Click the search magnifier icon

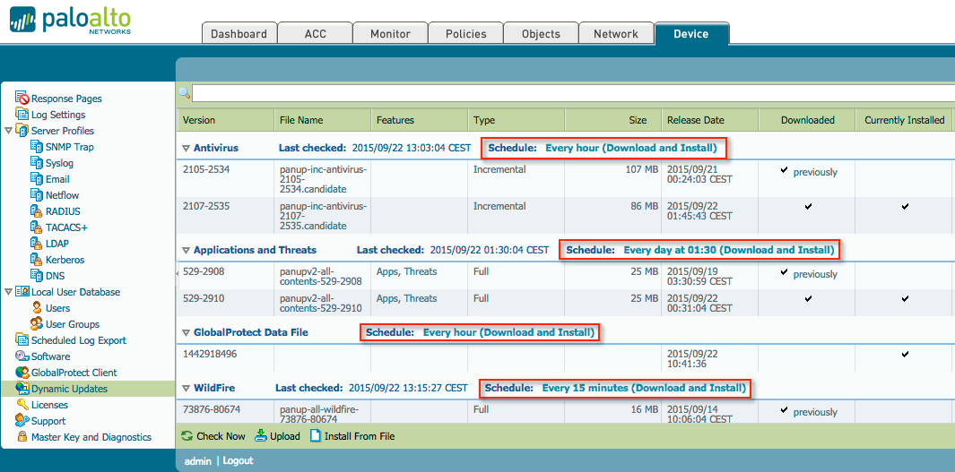pos(184,93)
